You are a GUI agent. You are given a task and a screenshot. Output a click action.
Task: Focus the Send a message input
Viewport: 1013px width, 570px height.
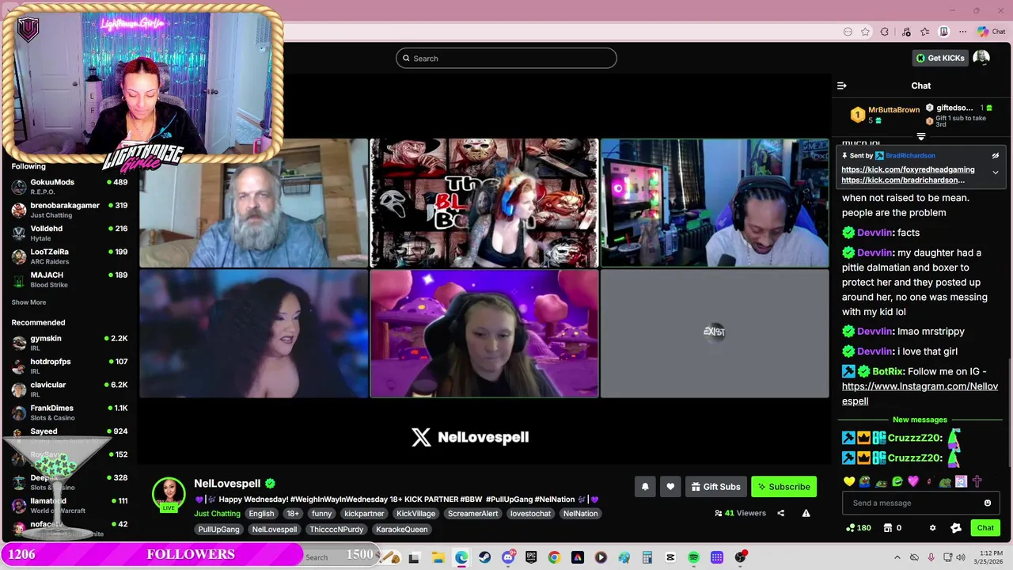point(920,503)
